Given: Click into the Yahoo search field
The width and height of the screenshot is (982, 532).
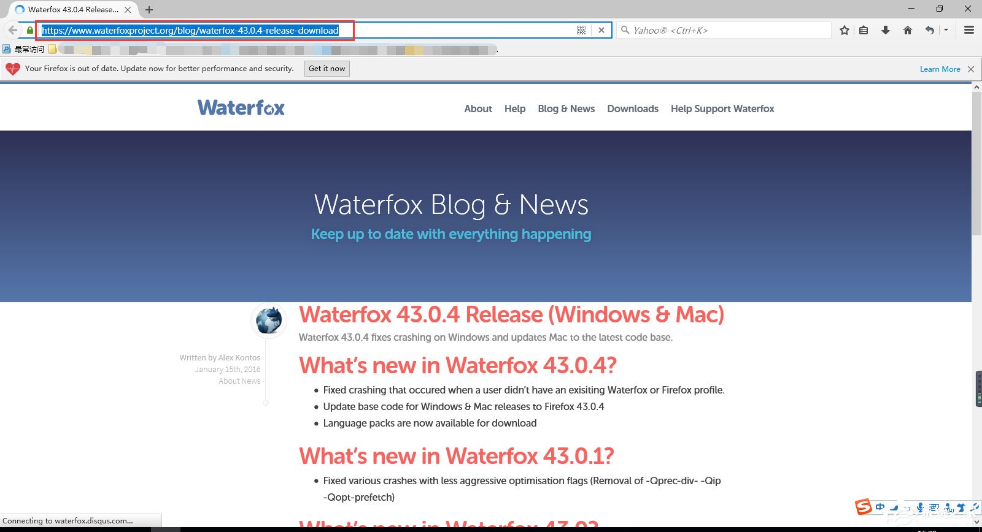Looking at the screenshot, I should click(724, 30).
